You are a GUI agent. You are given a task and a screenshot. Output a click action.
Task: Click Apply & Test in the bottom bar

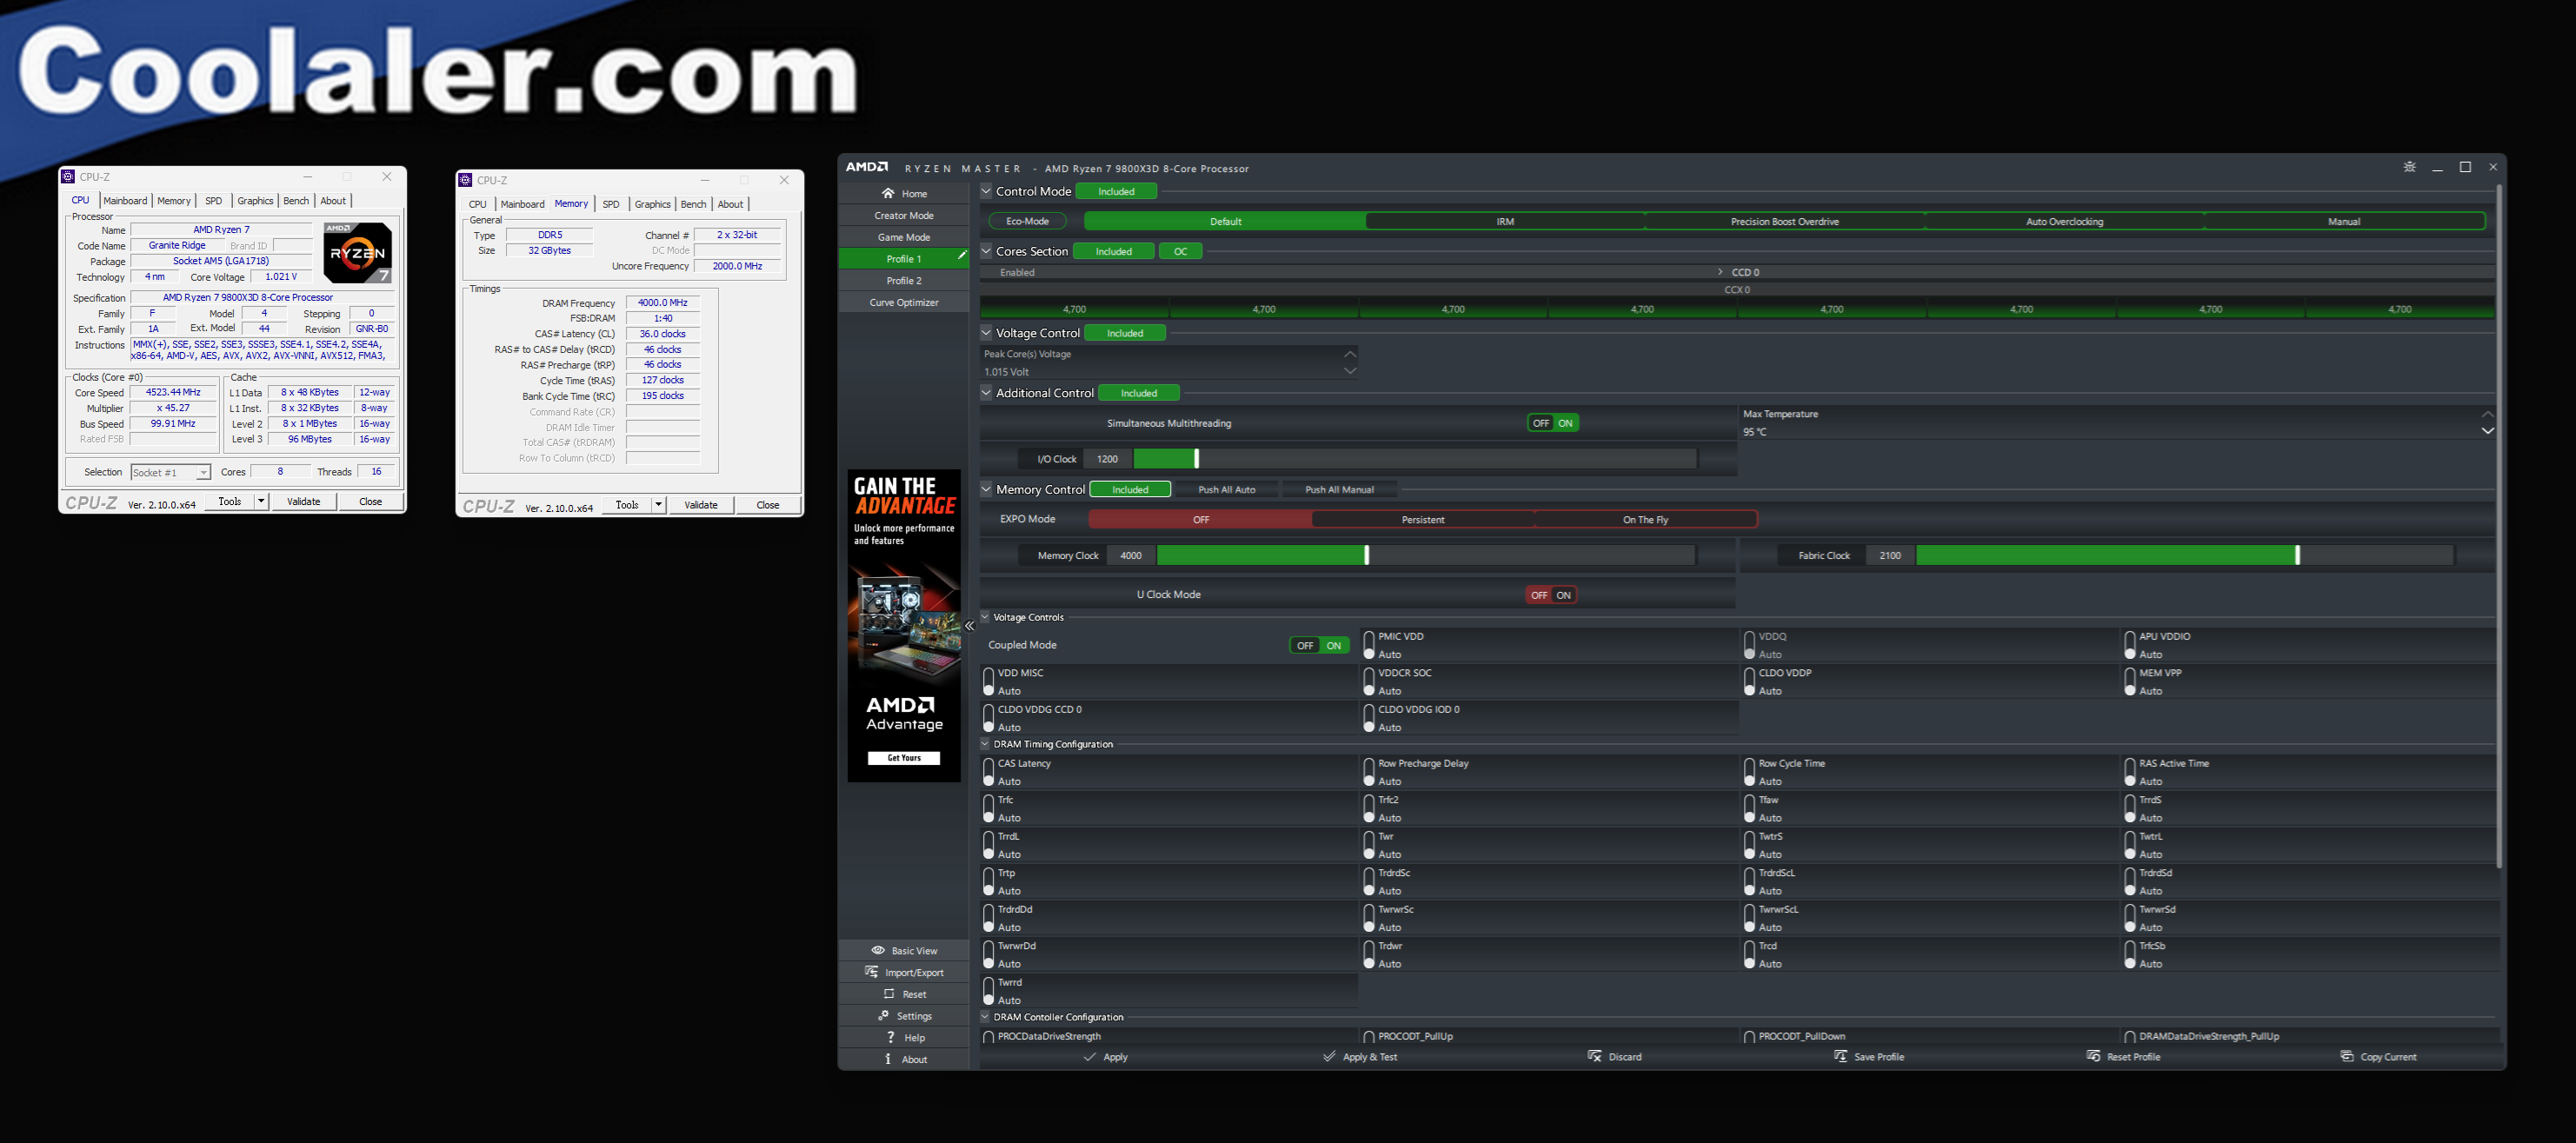point(1360,1056)
